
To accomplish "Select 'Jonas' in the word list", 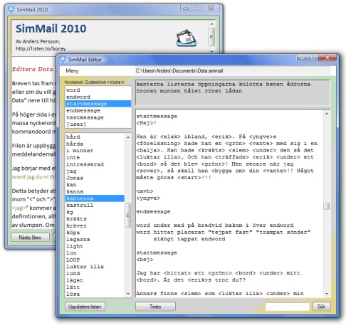I will tap(95, 178).
